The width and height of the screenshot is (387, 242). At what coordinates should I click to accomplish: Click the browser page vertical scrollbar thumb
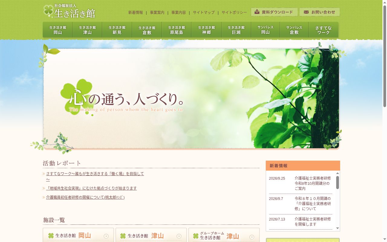[385, 56]
